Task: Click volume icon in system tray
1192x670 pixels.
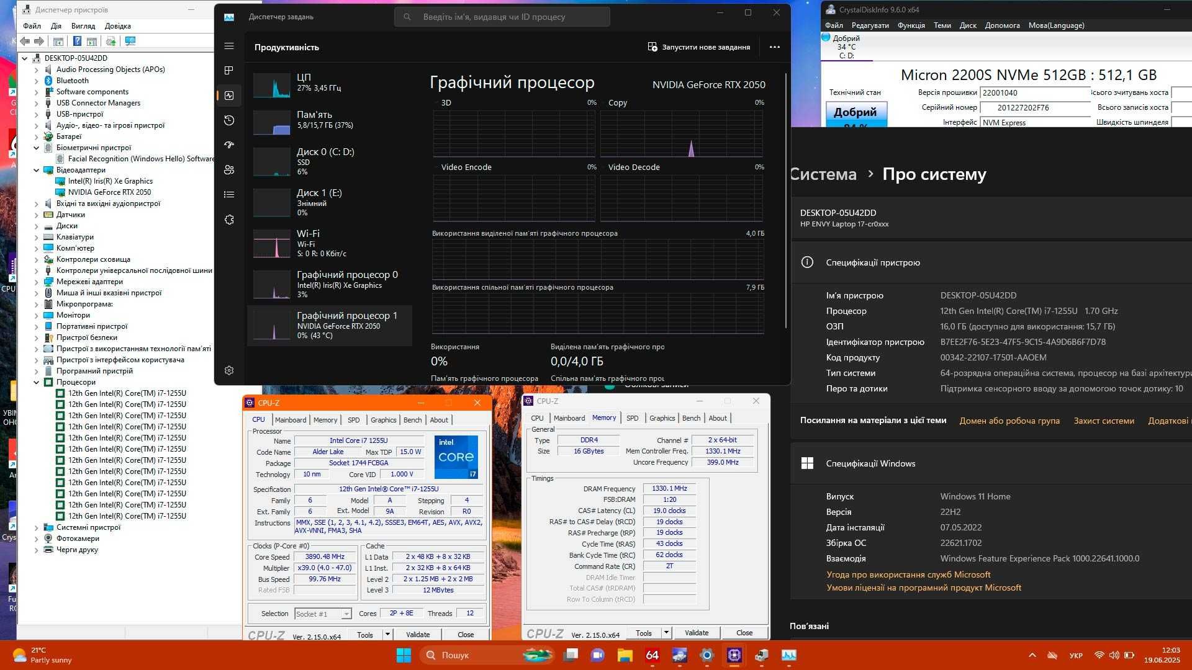Action: tap(1114, 655)
